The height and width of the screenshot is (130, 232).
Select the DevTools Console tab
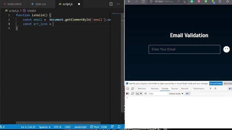(165, 88)
